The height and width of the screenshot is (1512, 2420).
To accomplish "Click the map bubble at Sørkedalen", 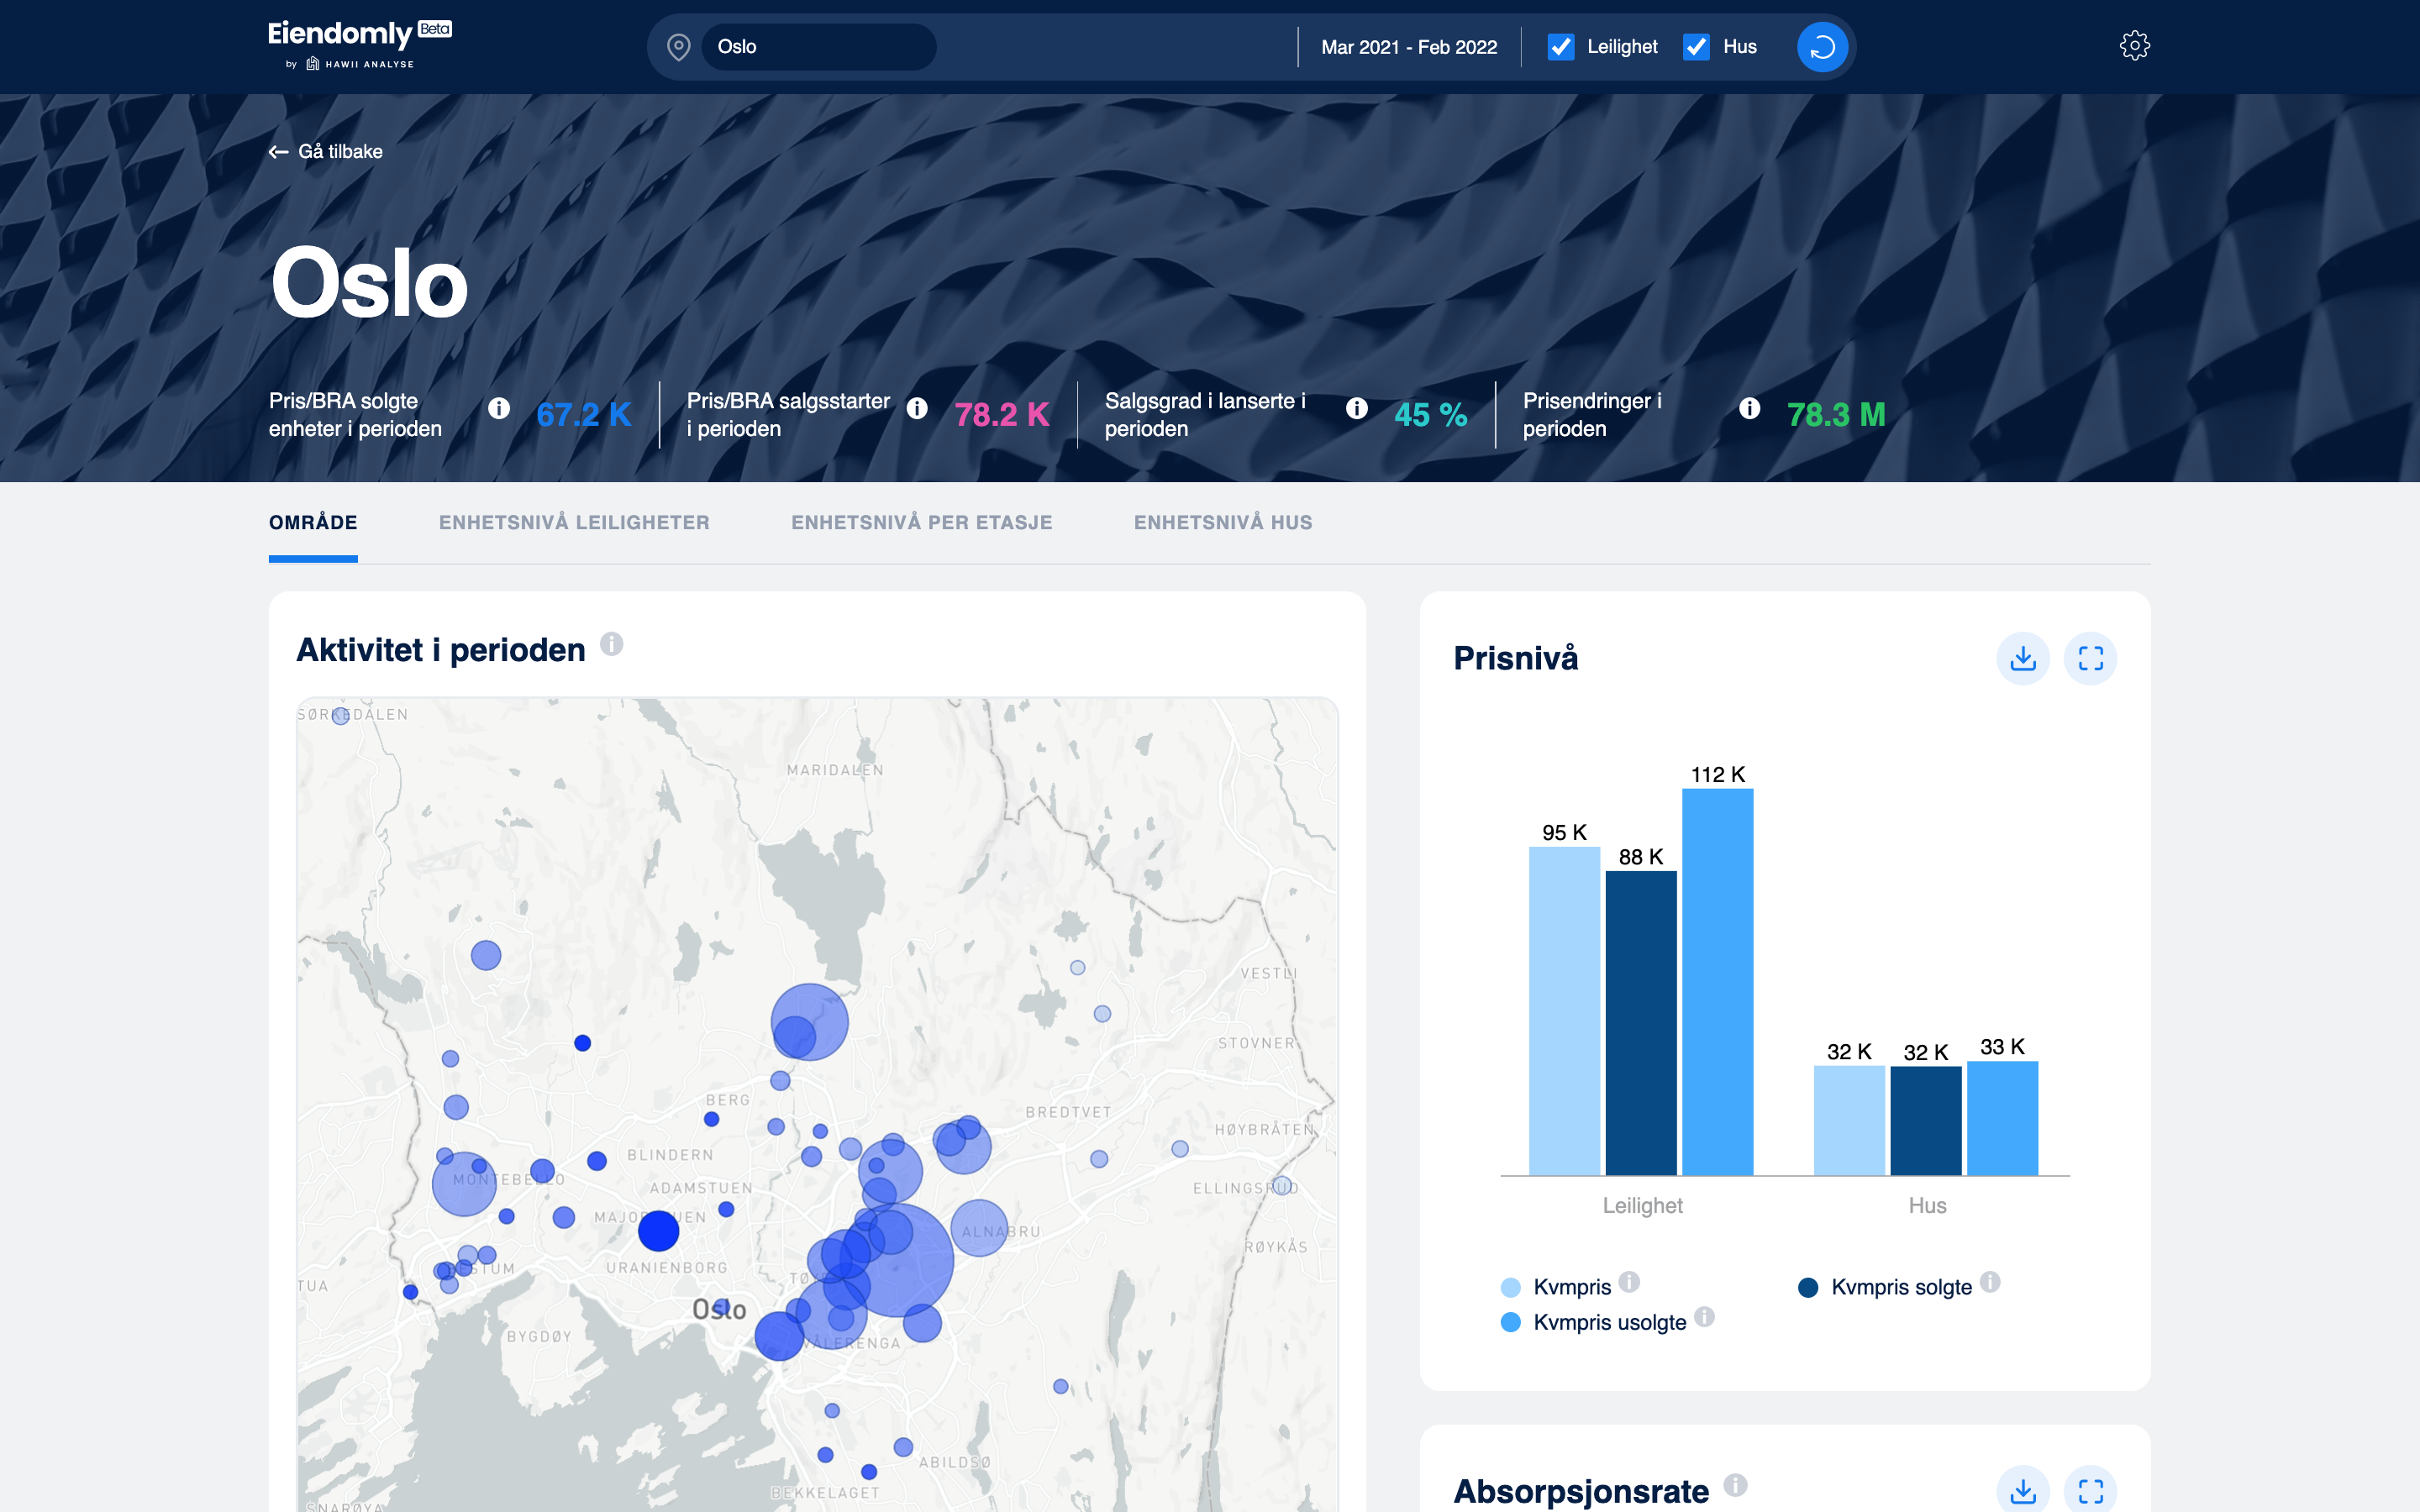I will pyautogui.click(x=340, y=716).
